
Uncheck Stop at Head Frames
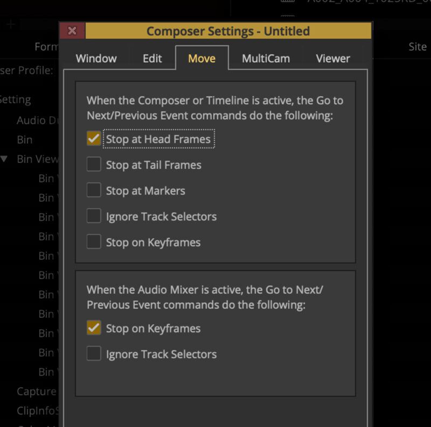pos(93,139)
